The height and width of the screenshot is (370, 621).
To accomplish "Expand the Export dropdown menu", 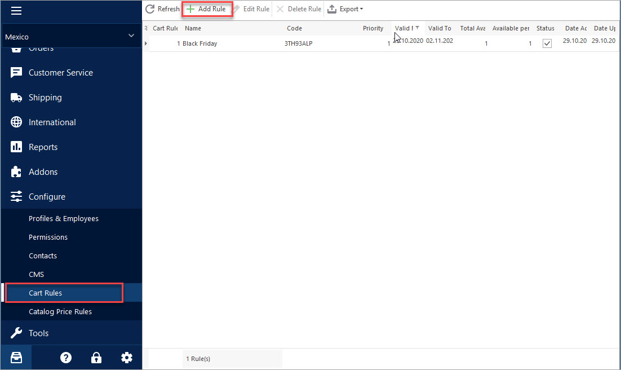I will pos(345,9).
